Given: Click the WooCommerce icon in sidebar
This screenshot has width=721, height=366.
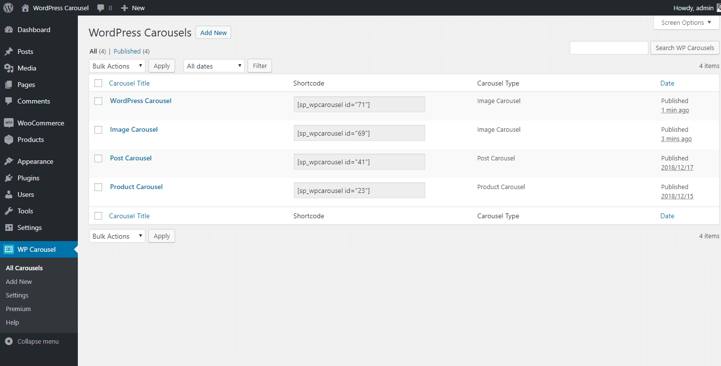Looking at the screenshot, I should click(x=9, y=123).
